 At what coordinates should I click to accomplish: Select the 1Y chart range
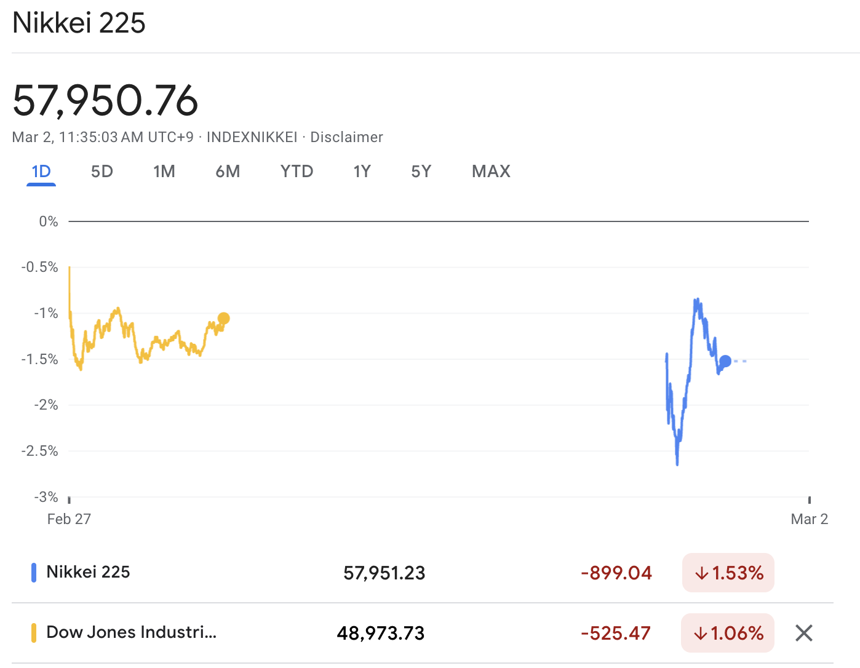[x=362, y=172]
